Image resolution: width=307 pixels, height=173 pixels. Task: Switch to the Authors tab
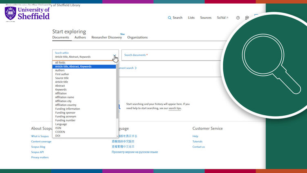pyautogui.click(x=80, y=38)
